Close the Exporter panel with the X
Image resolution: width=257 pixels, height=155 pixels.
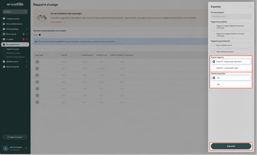250,7
